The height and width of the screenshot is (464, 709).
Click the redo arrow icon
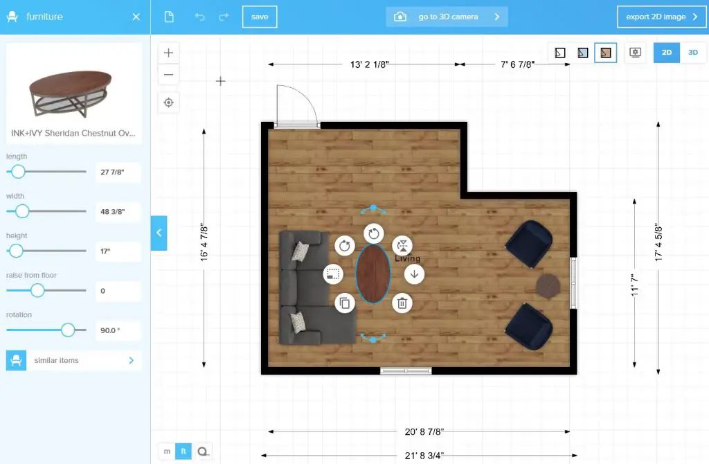coord(222,16)
